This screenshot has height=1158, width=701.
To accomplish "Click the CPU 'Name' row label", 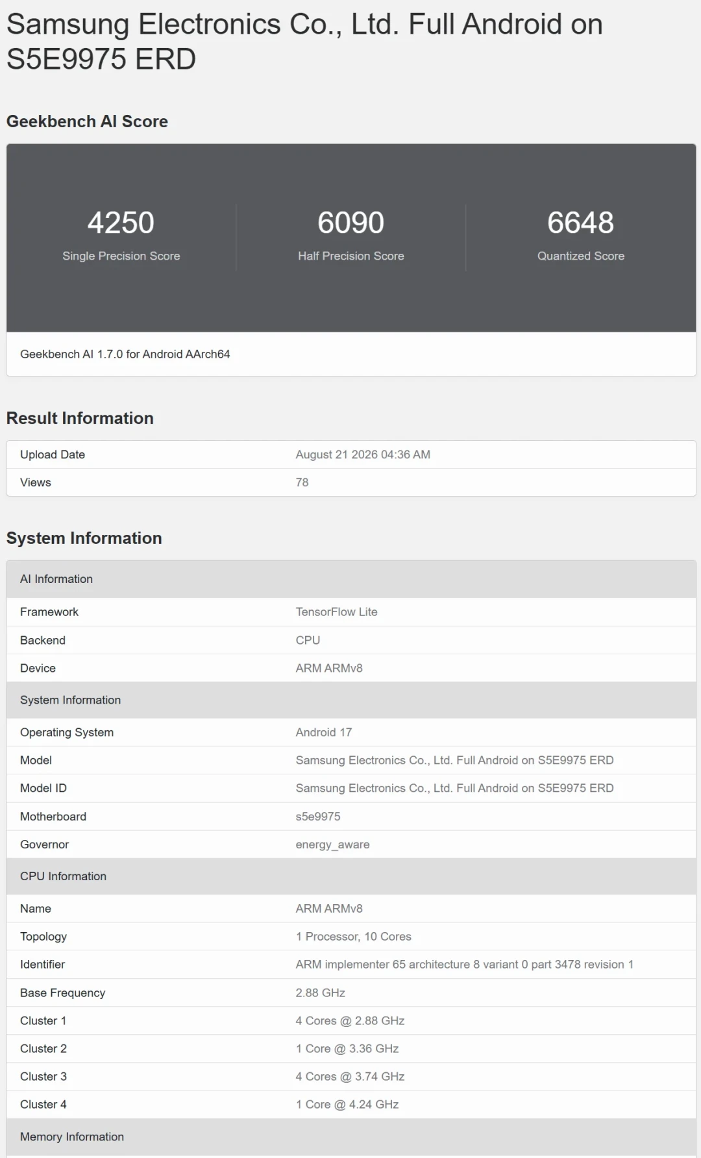I will coord(36,909).
